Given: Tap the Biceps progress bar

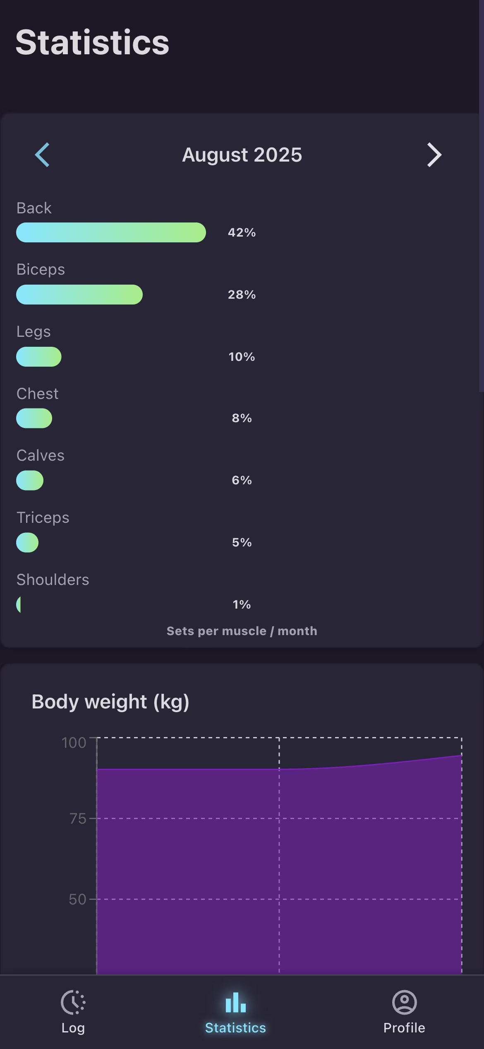Looking at the screenshot, I should pyautogui.click(x=79, y=295).
